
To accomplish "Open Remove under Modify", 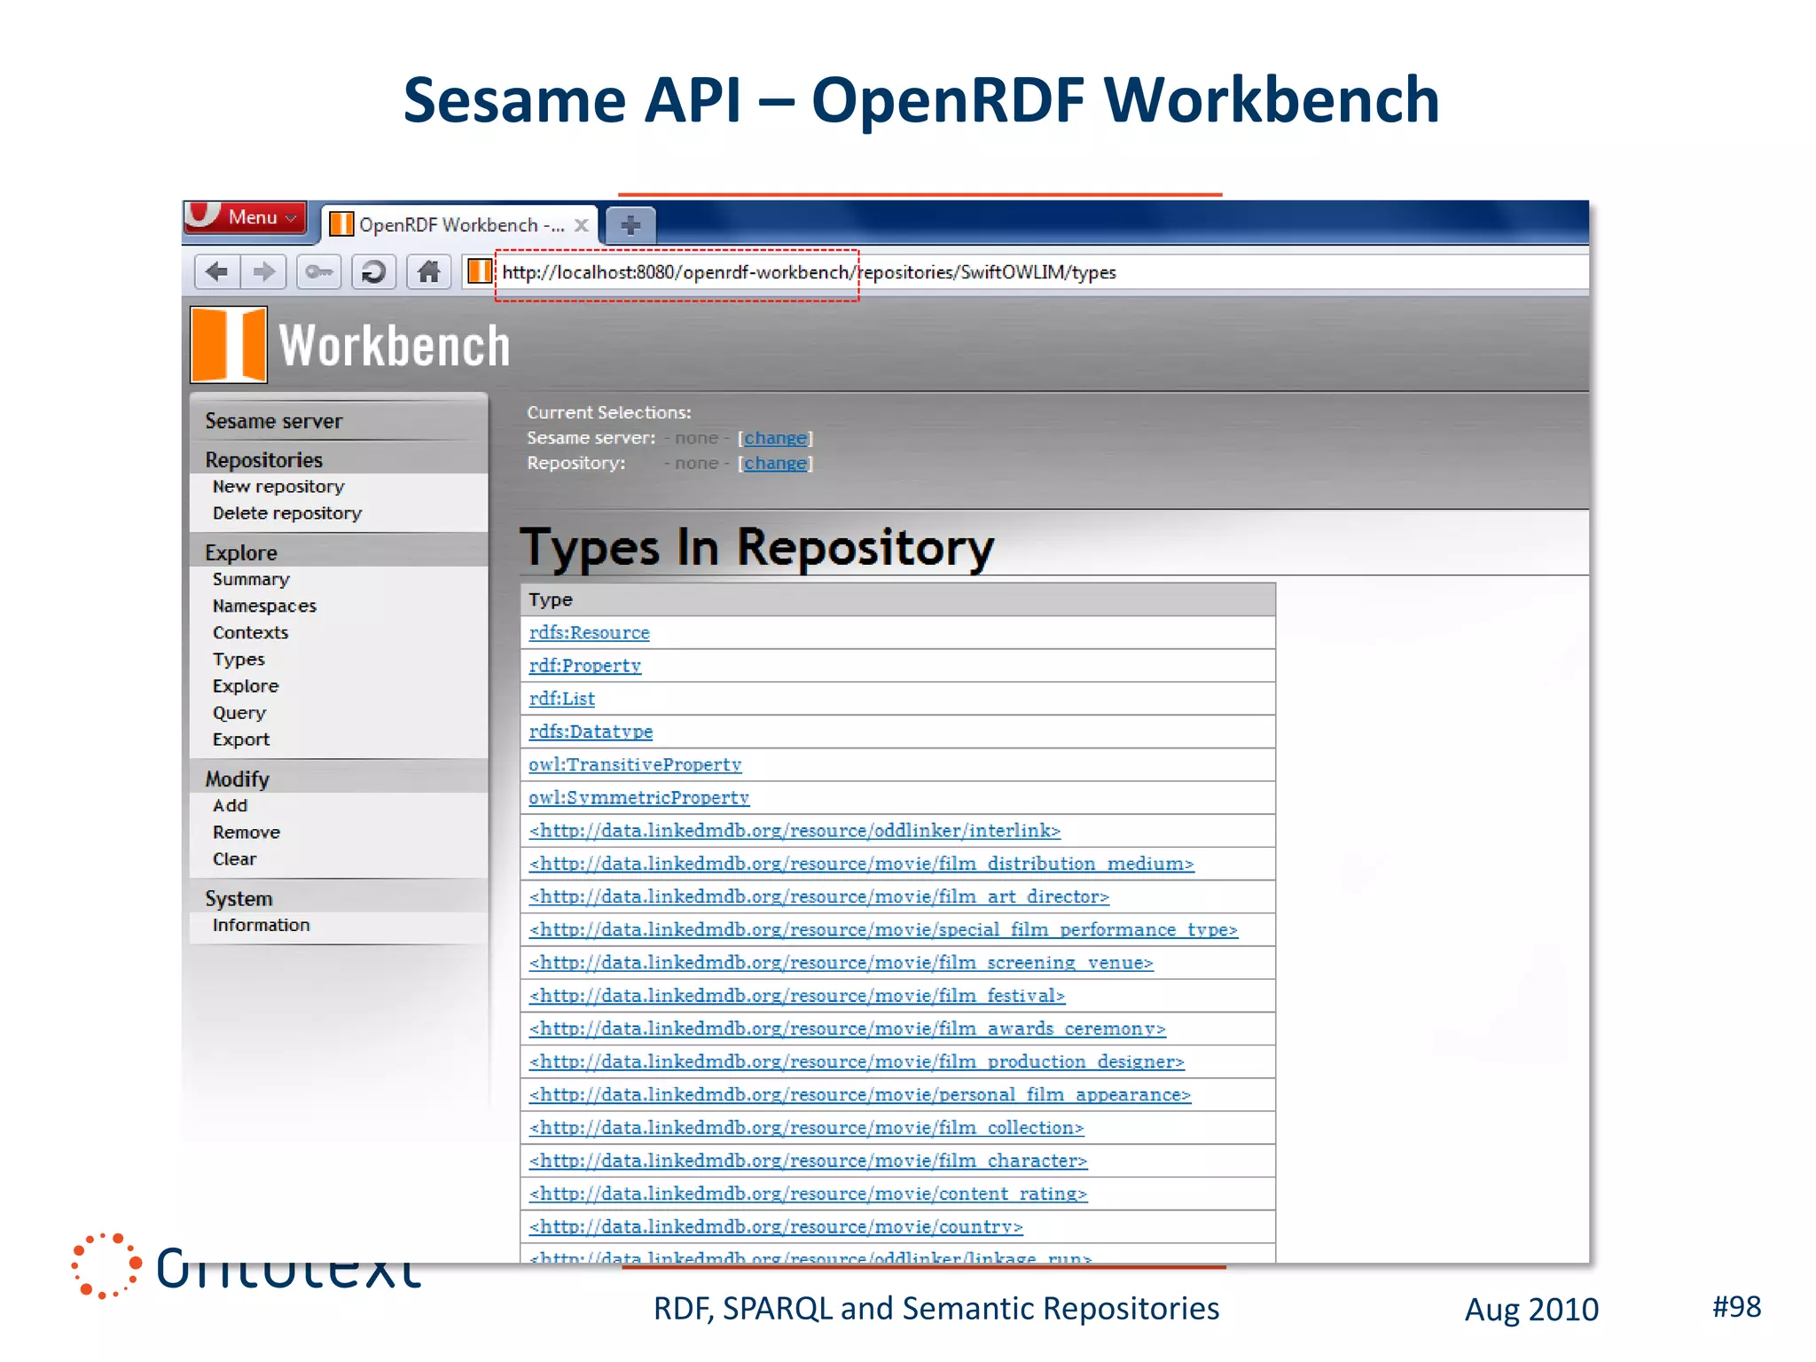I will tap(247, 833).
